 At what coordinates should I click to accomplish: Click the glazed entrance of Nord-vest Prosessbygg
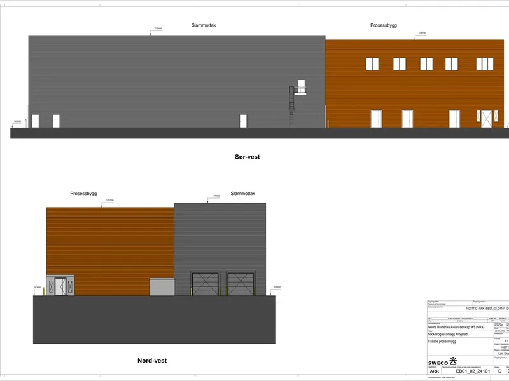click(x=60, y=285)
